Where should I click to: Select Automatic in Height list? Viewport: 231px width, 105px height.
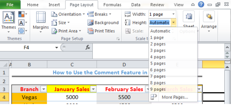pos(173,31)
